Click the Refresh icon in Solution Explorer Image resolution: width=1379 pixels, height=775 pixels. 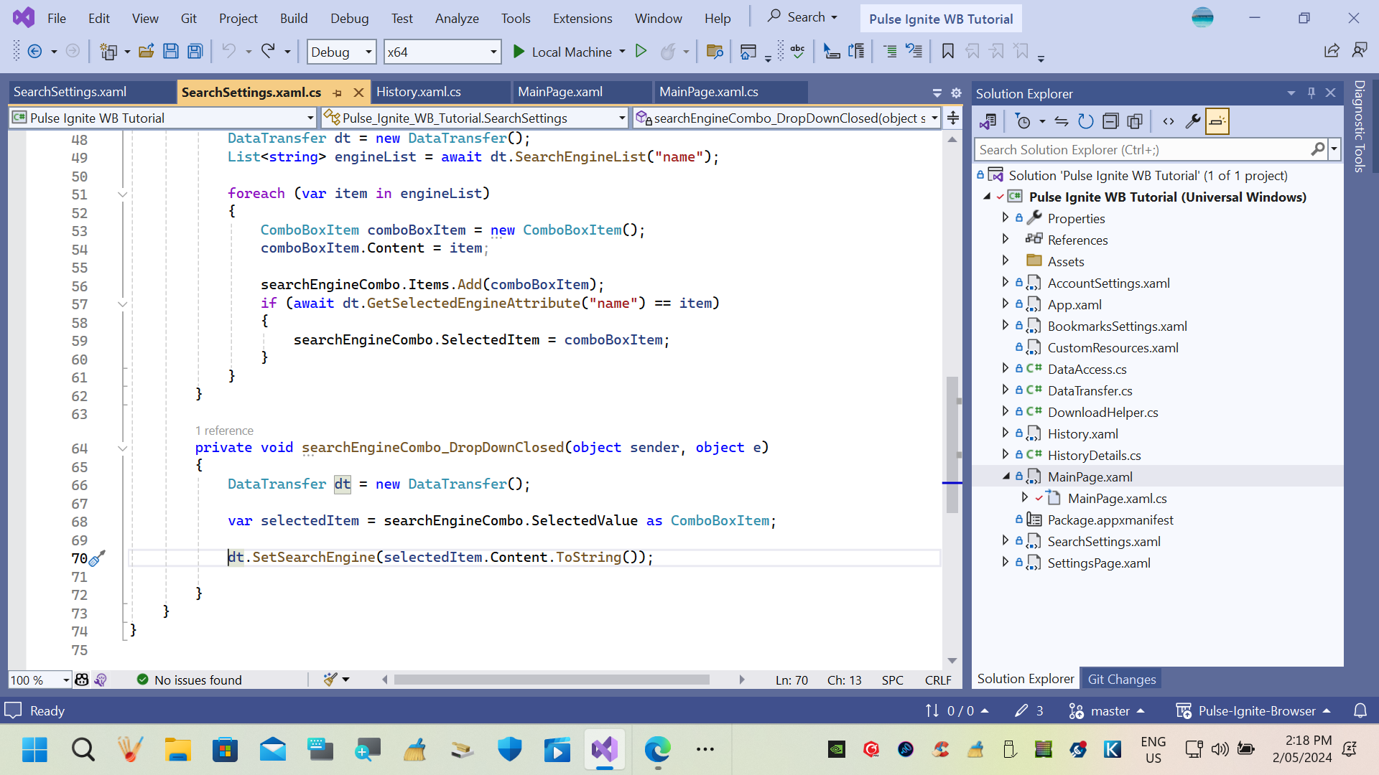1086,121
